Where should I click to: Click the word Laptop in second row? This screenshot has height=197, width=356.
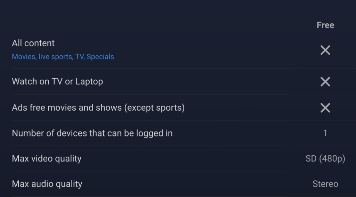(89, 81)
